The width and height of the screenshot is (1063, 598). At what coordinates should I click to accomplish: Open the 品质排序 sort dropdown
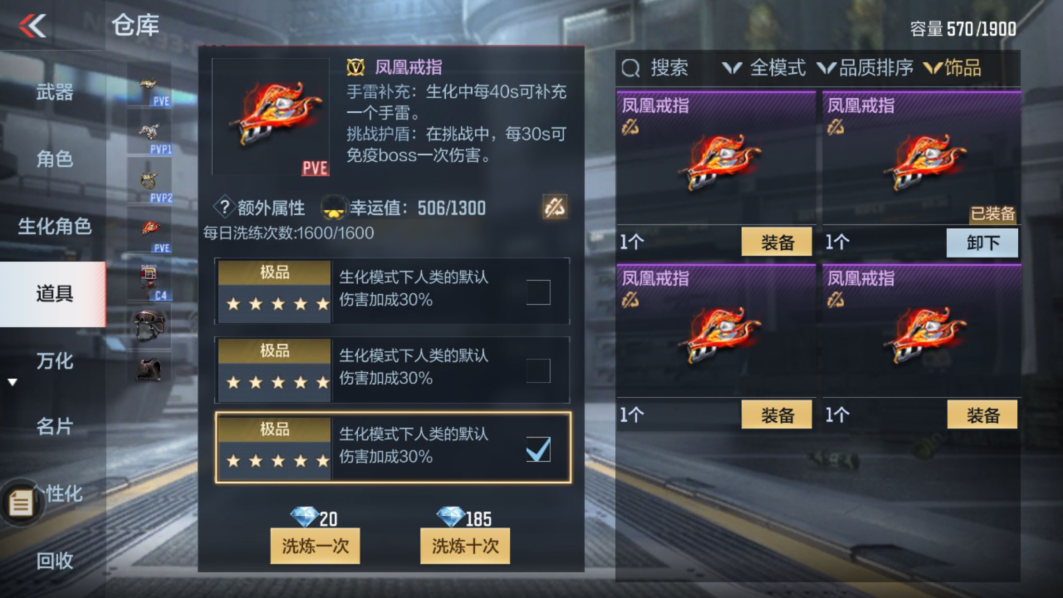[x=865, y=68]
